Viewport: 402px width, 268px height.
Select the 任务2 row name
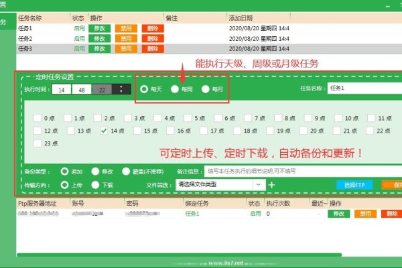pyautogui.click(x=25, y=38)
